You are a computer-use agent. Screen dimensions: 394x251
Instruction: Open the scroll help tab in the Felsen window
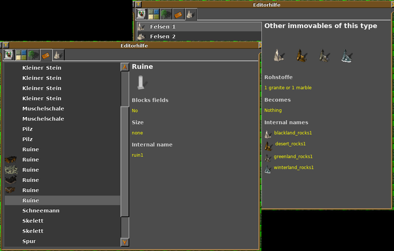pos(142,14)
